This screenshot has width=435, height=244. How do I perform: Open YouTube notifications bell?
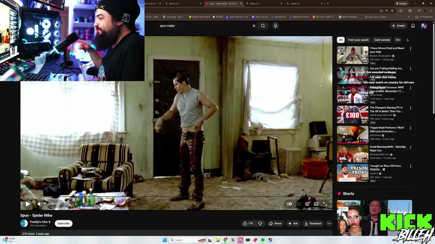[413, 26]
